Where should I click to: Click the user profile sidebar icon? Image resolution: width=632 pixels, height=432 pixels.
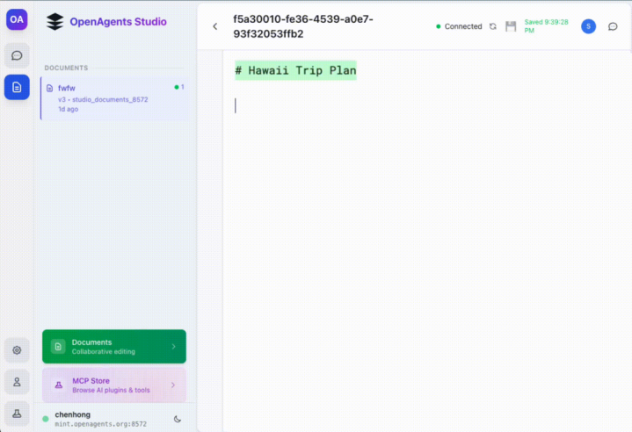coord(17,382)
